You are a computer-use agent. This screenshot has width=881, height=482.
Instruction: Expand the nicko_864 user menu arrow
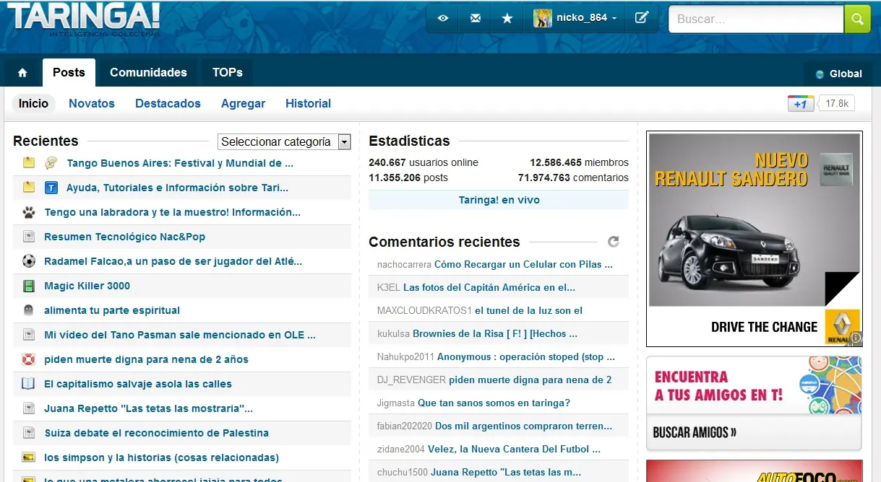[614, 18]
